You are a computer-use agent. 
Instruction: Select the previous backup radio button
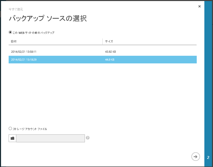click(10, 32)
